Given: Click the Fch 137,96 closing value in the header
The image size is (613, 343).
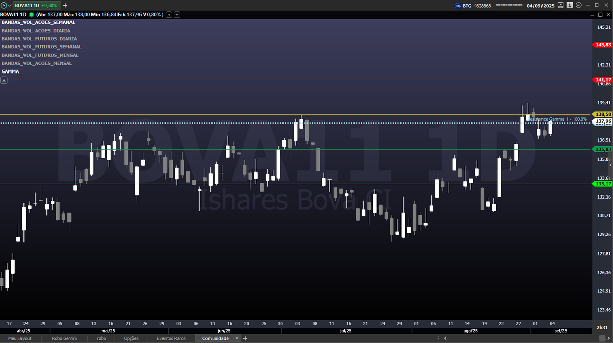Looking at the screenshot, I should click(130, 15).
